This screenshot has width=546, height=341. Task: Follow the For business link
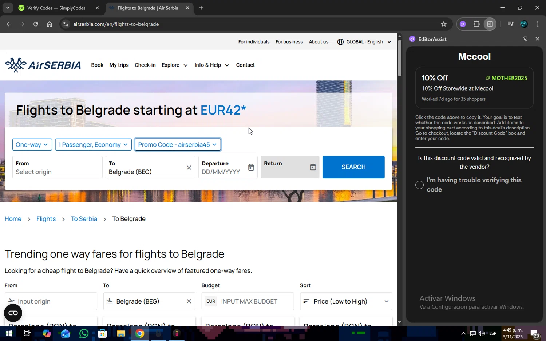289,42
